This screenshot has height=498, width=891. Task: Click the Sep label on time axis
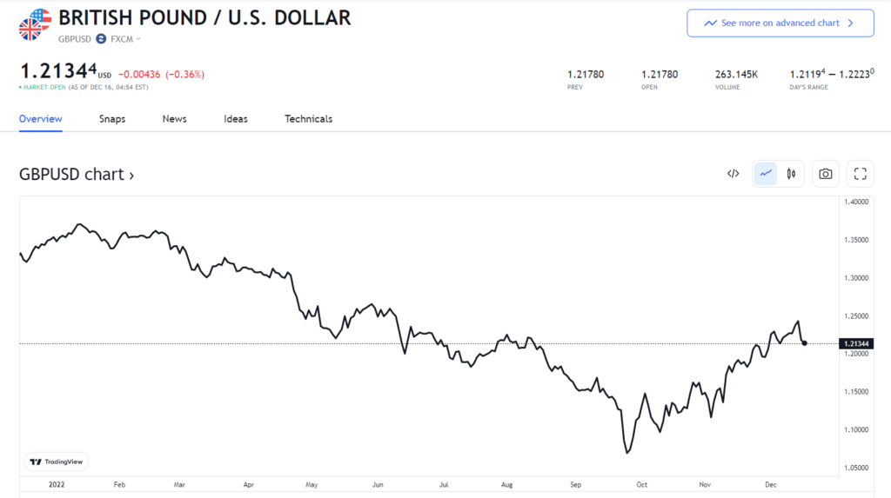tap(576, 484)
